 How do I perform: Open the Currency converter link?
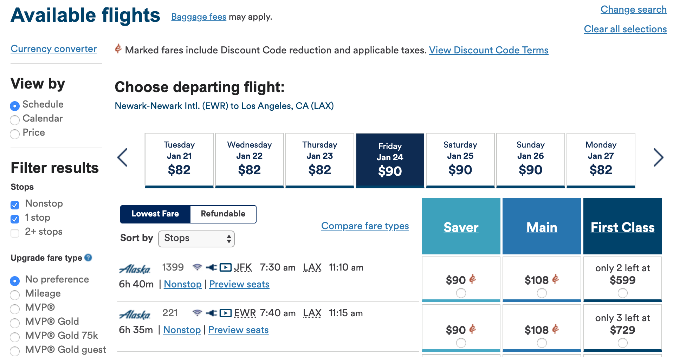click(53, 49)
